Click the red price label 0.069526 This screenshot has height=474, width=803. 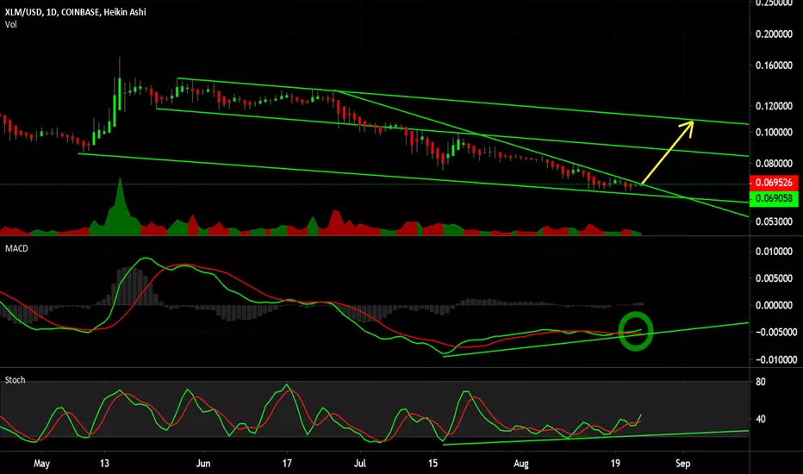774,183
